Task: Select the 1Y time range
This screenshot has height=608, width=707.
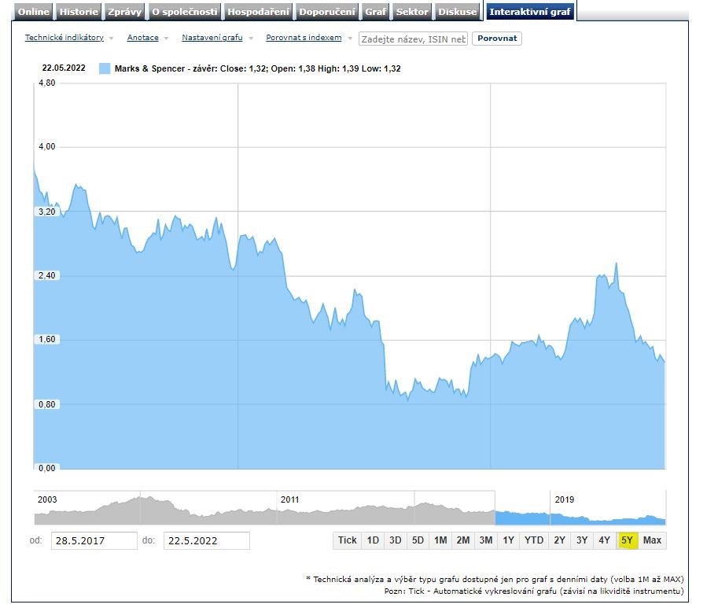Action: (x=509, y=540)
